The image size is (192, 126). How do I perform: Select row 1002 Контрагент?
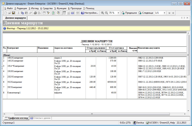click(x=95, y=58)
